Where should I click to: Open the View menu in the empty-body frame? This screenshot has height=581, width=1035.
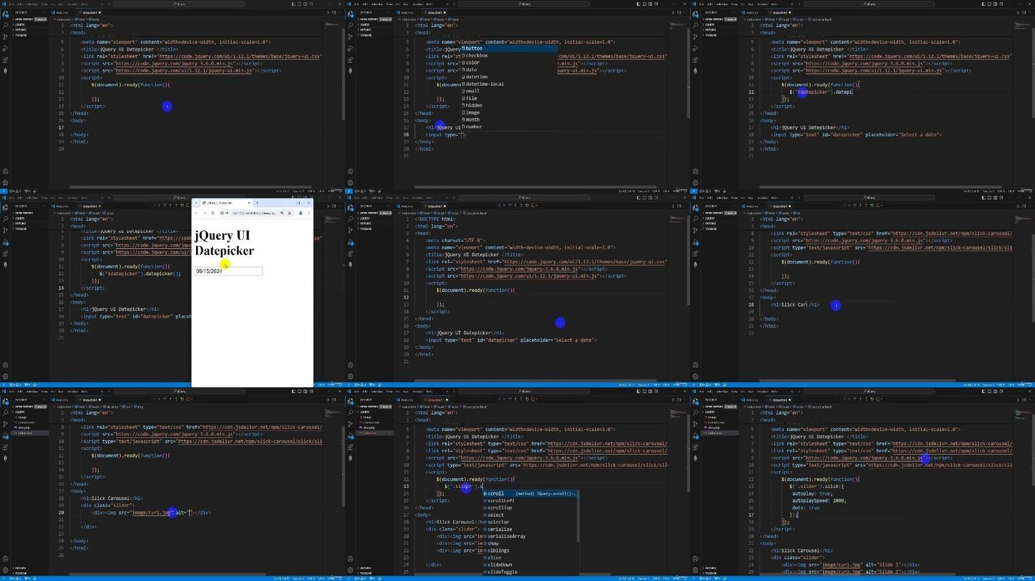coord(45,4)
